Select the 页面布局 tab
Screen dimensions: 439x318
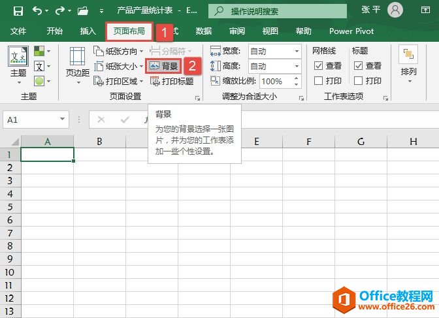coord(129,31)
